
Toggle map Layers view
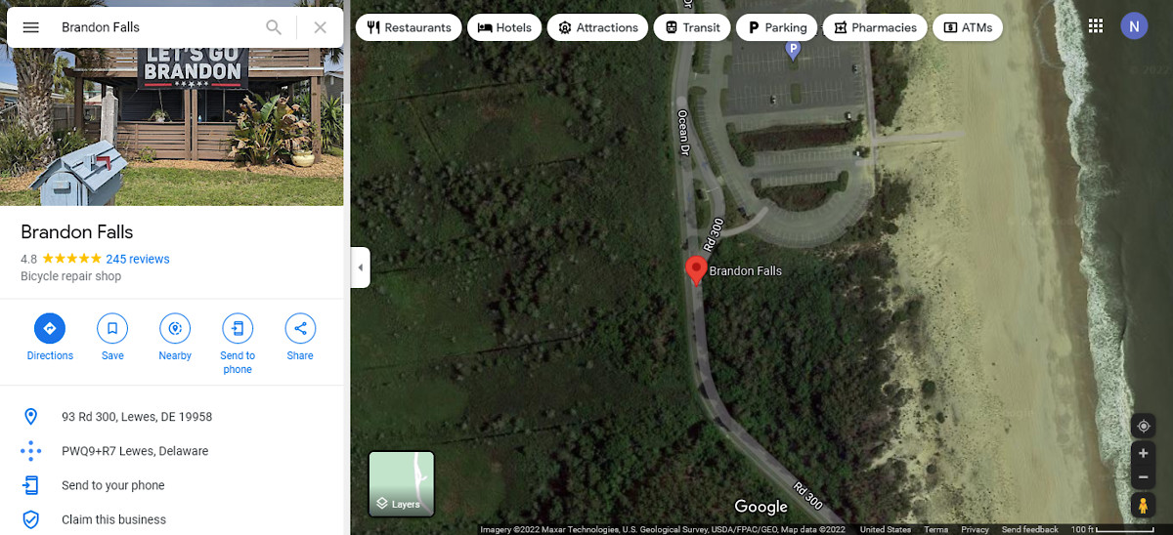point(402,483)
